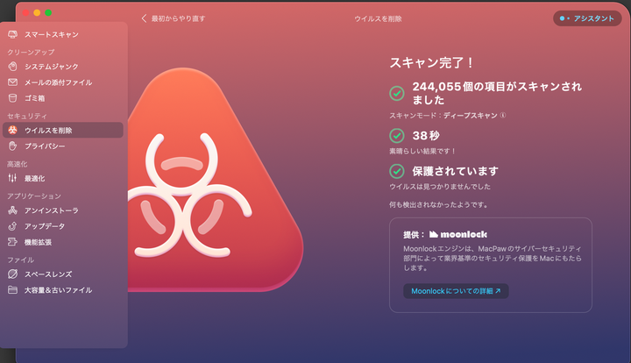This screenshot has width=631, height=363.
Task: Open the 最適化 sliders icon
Action: click(12, 178)
